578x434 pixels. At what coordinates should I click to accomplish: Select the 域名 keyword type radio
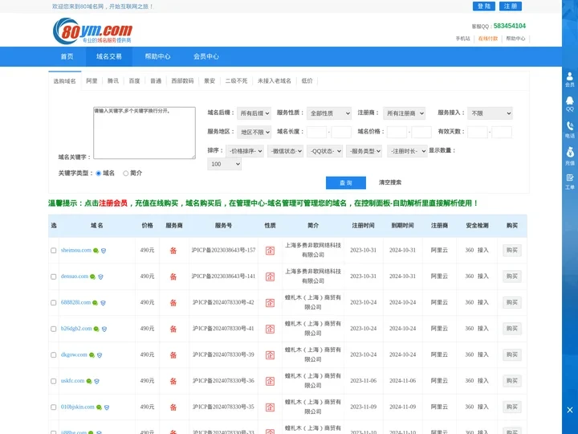(x=99, y=173)
